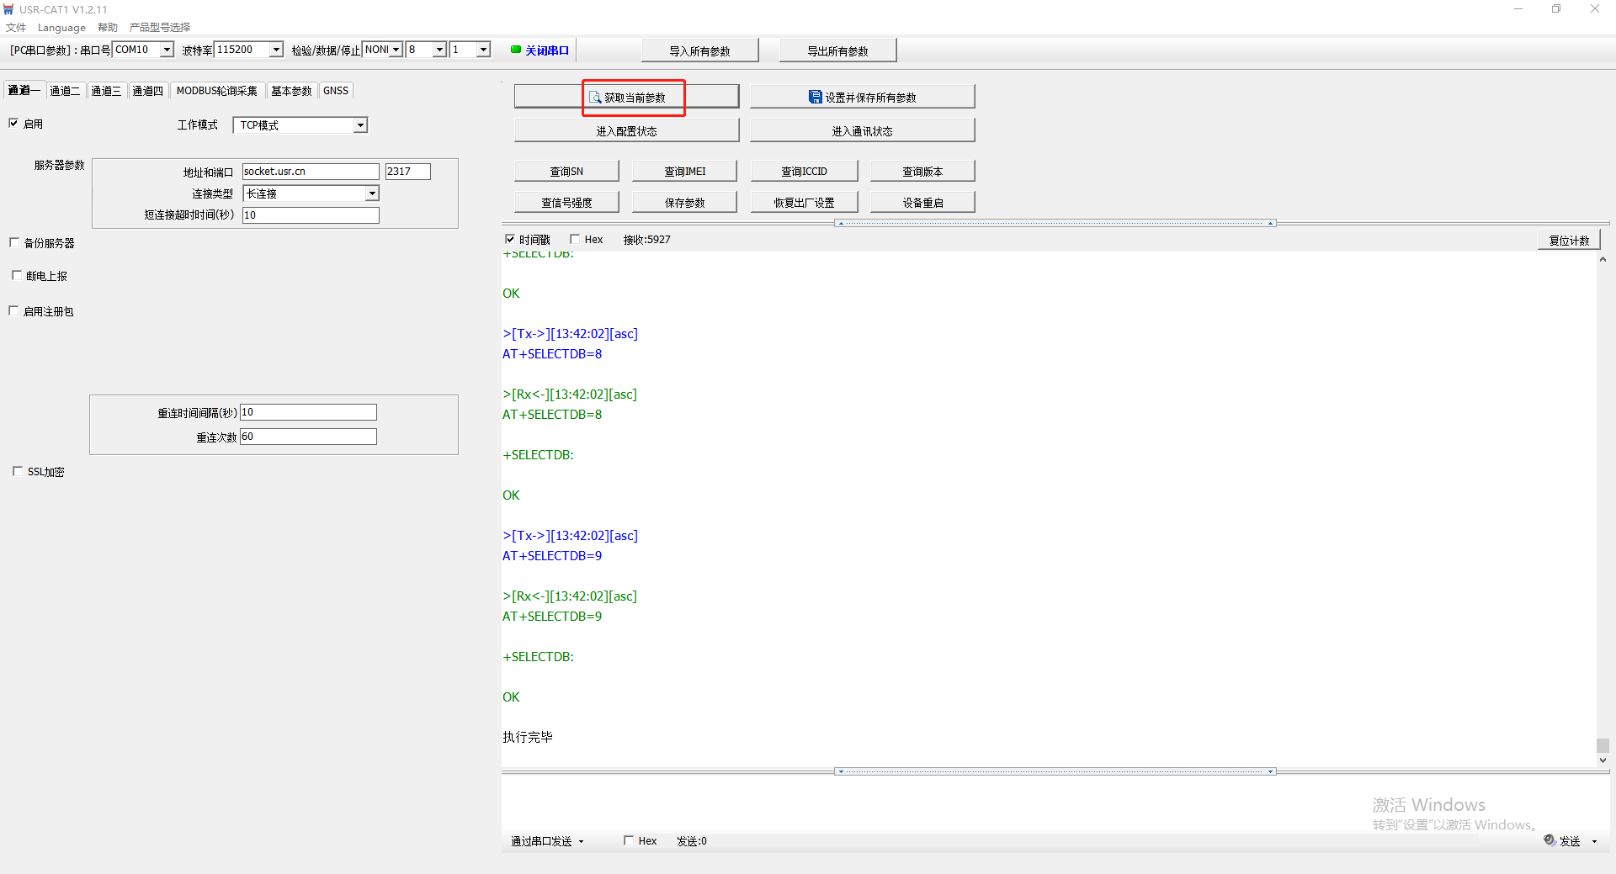Click the green 关闭串口 port indicator

515,50
